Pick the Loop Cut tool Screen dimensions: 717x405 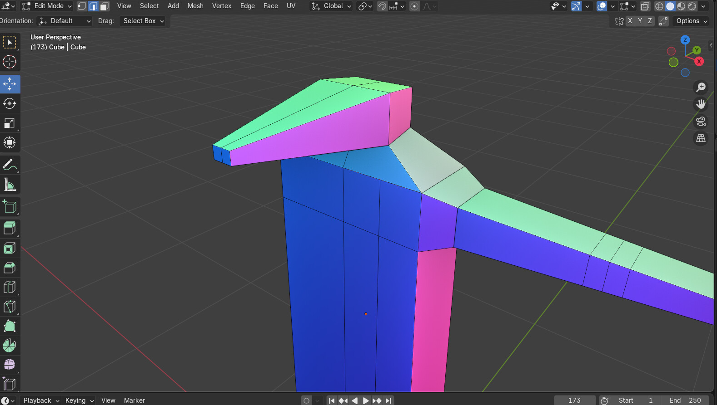[x=10, y=287]
